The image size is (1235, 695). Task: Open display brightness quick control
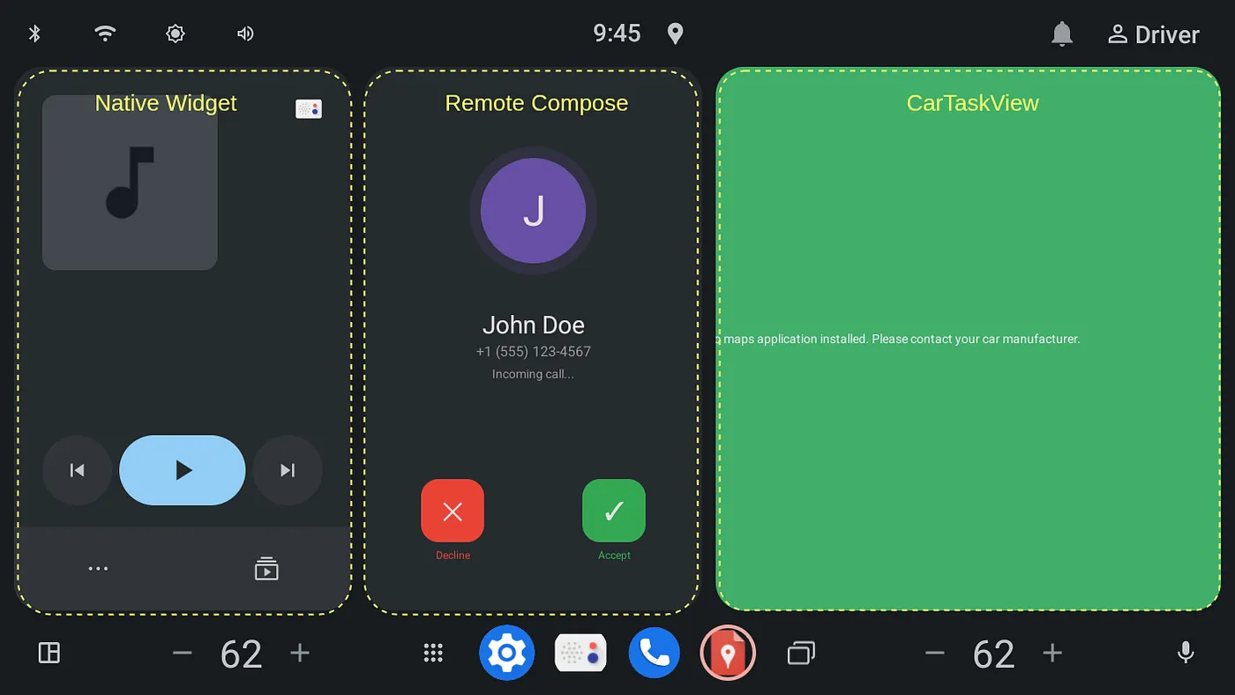(x=176, y=34)
